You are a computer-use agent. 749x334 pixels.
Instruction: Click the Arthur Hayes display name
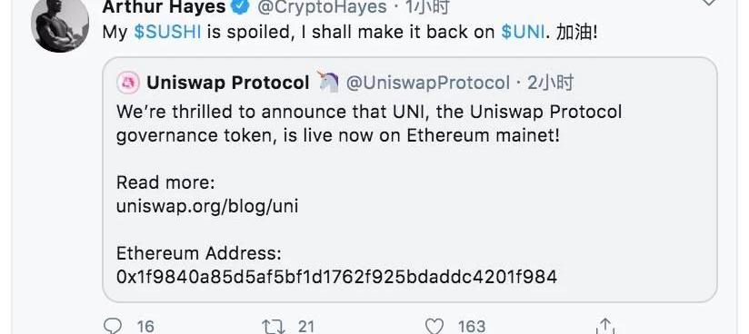(x=164, y=6)
